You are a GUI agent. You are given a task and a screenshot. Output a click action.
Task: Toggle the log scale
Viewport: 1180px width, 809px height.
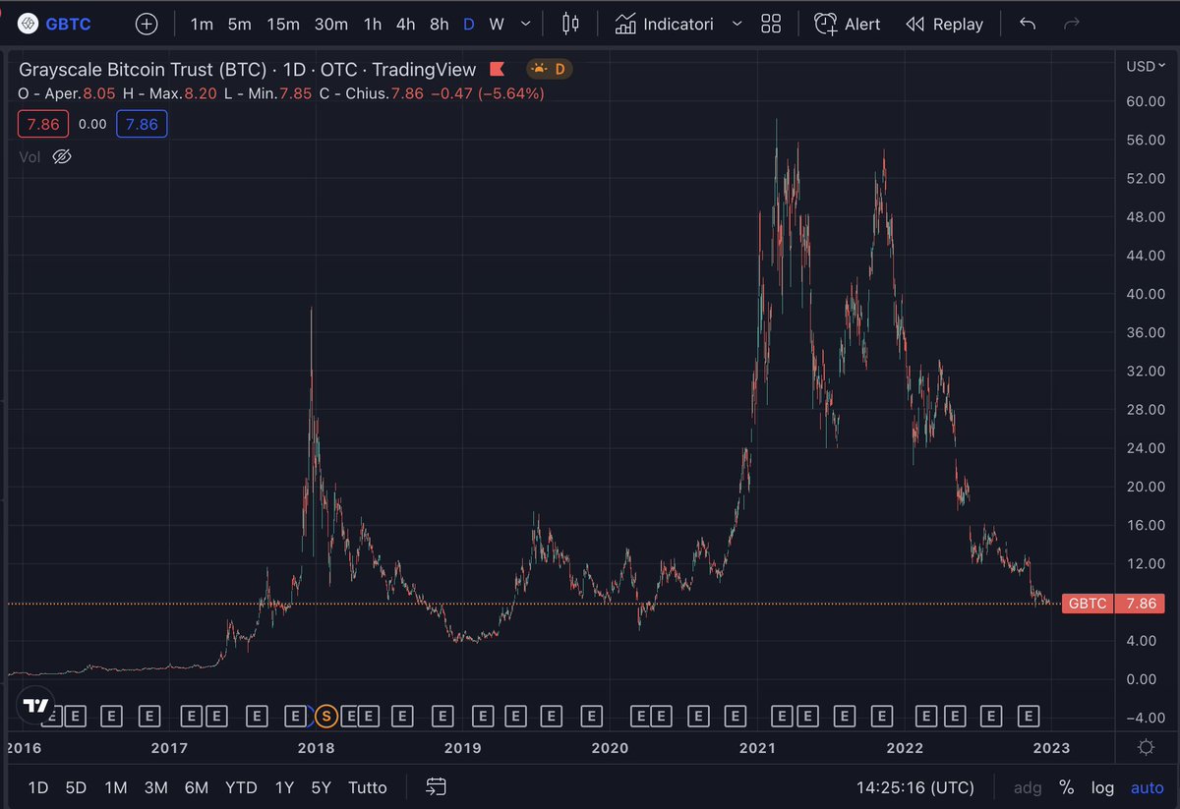coord(1102,787)
